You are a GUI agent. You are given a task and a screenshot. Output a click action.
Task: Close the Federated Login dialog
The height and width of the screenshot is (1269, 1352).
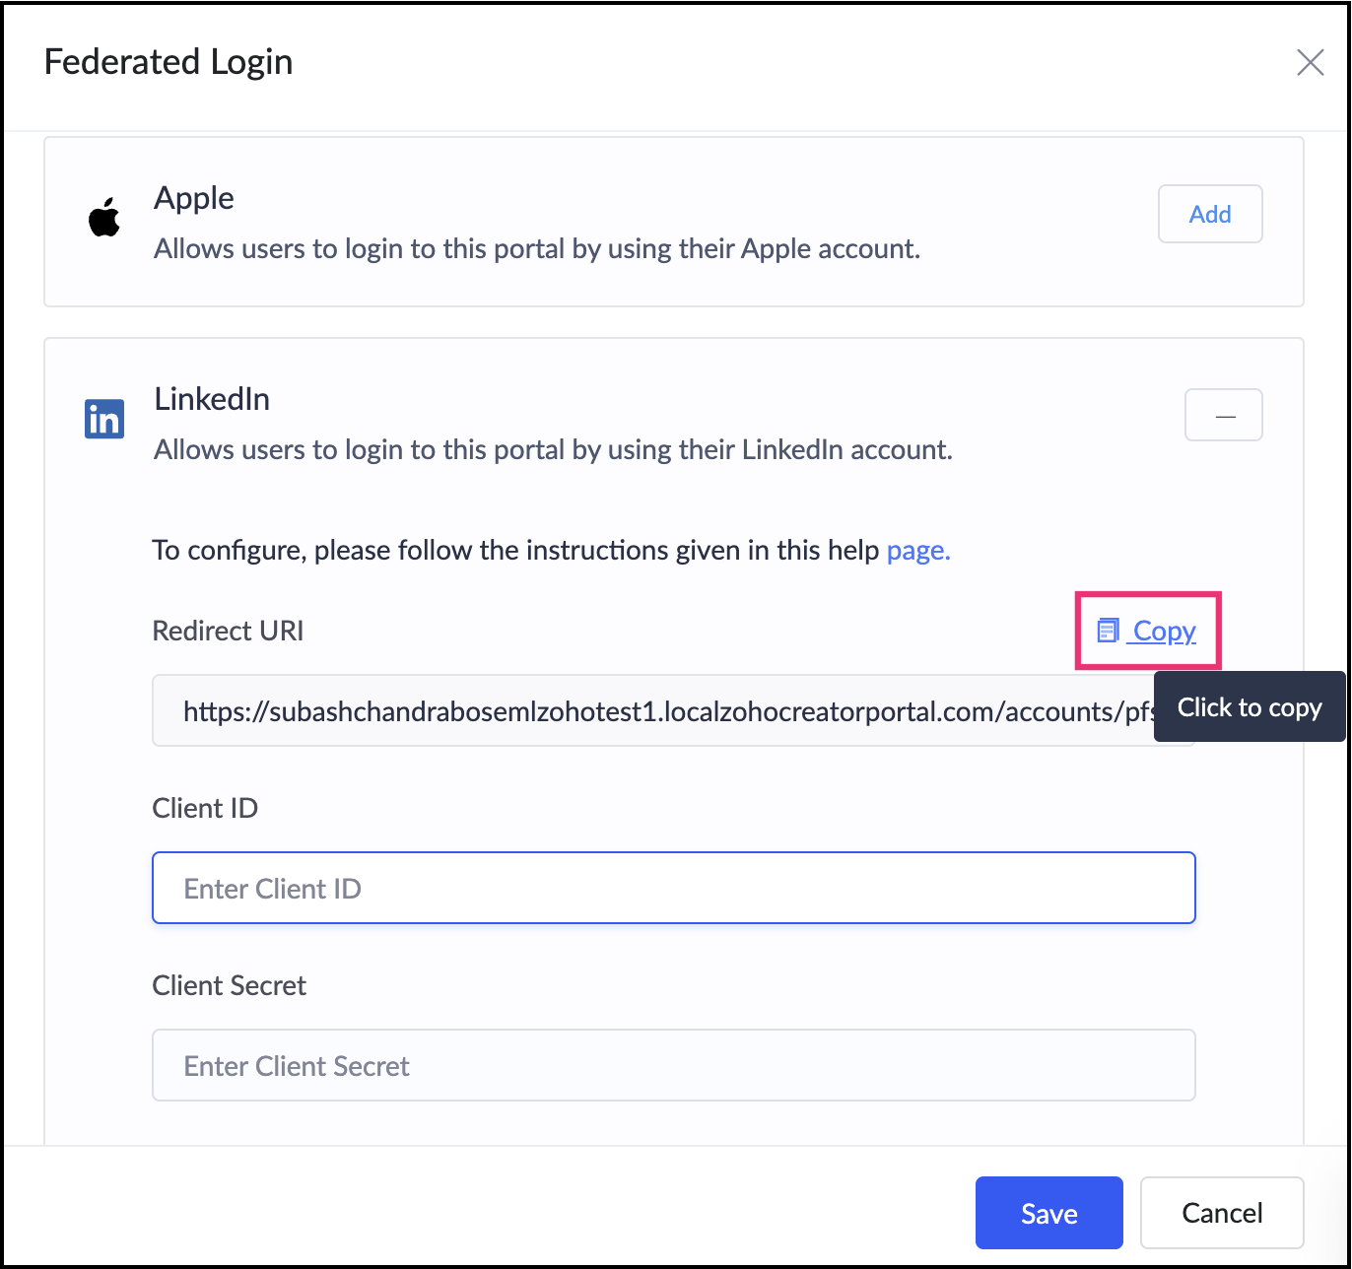click(1310, 63)
